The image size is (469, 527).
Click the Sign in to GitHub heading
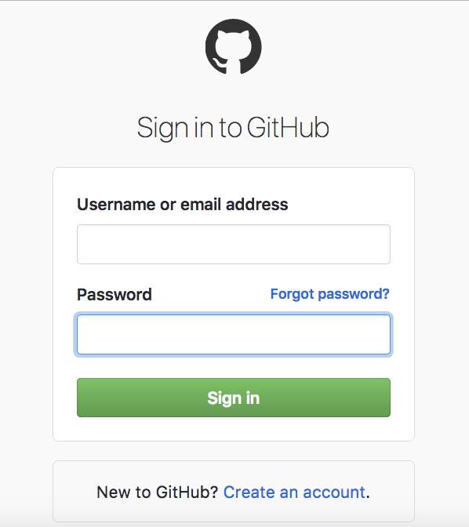233,128
